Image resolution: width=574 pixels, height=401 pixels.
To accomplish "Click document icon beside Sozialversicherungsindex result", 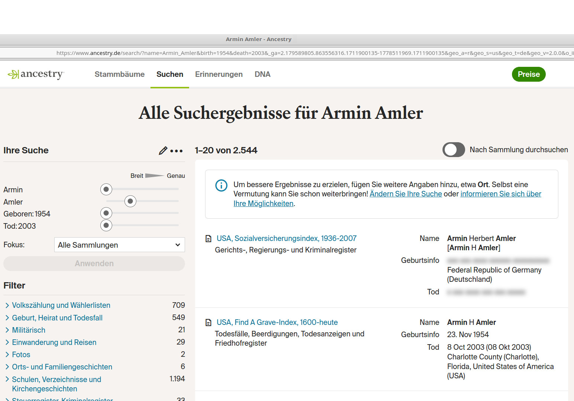I will [x=208, y=239].
